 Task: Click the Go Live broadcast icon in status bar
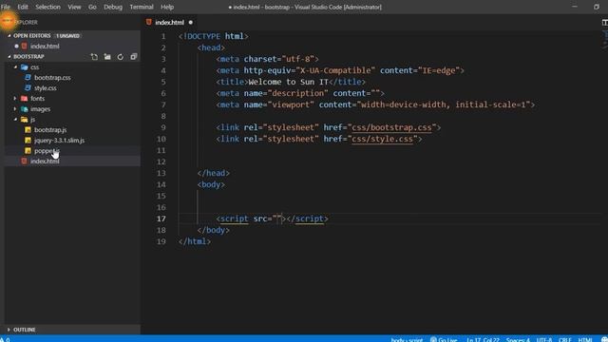pos(433,340)
